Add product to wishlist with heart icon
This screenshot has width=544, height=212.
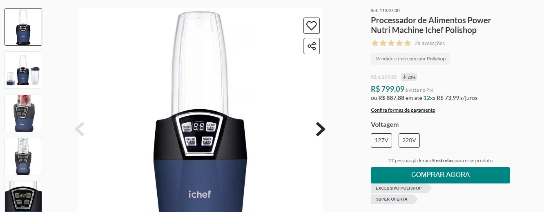pos(312,26)
